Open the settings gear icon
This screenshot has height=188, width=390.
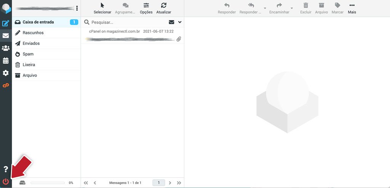(x=6, y=73)
